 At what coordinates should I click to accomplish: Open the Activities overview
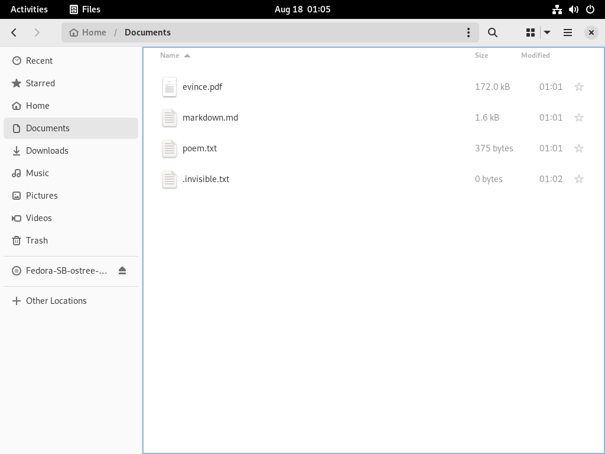point(30,9)
